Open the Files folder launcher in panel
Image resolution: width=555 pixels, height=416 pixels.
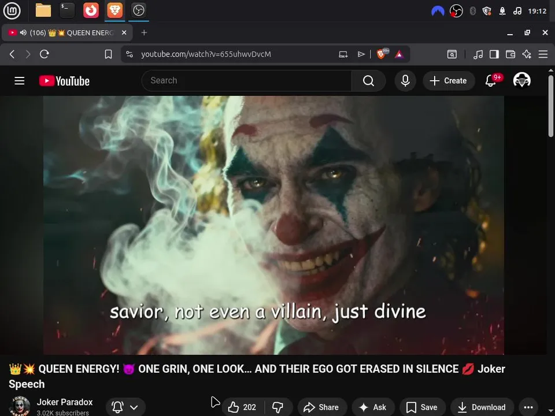coord(43,10)
